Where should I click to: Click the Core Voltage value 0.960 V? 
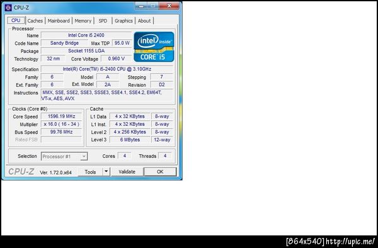click(x=117, y=59)
